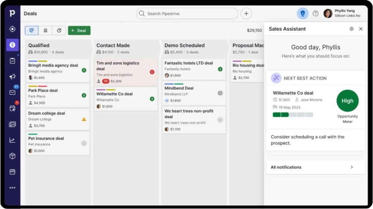Open the Insights chart icon in sidebar
The image size is (373, 209).
(x=12, y=140)
